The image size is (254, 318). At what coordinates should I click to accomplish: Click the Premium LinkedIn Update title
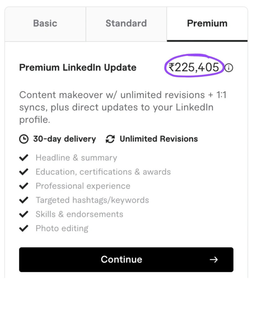coord(78,67)
